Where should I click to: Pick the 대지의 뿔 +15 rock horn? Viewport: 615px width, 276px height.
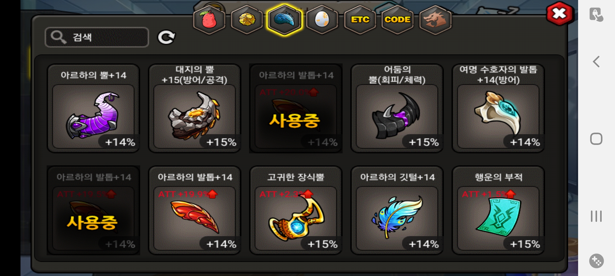coord(195,108)
